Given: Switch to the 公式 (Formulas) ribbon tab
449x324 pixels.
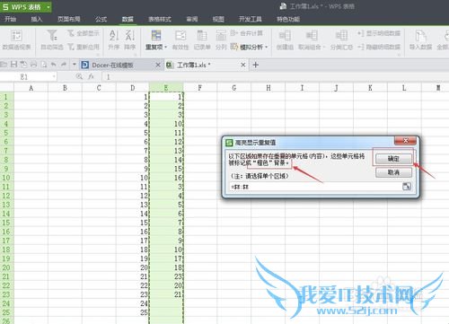Looking at the screenshot, I should click(101, 19).
